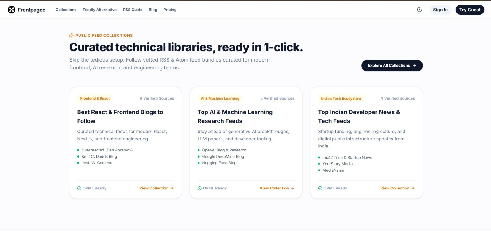Click the 6 Verified Sources label
491x233 pixels.
(x=157, y=98)
